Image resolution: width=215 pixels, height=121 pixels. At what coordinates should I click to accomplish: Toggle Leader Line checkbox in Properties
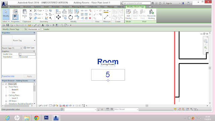click(x=20, y=54)
